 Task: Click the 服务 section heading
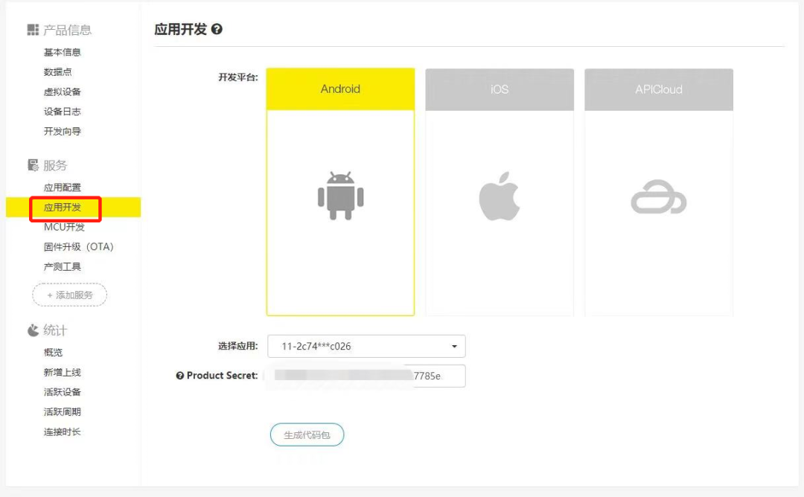(55, 165)
